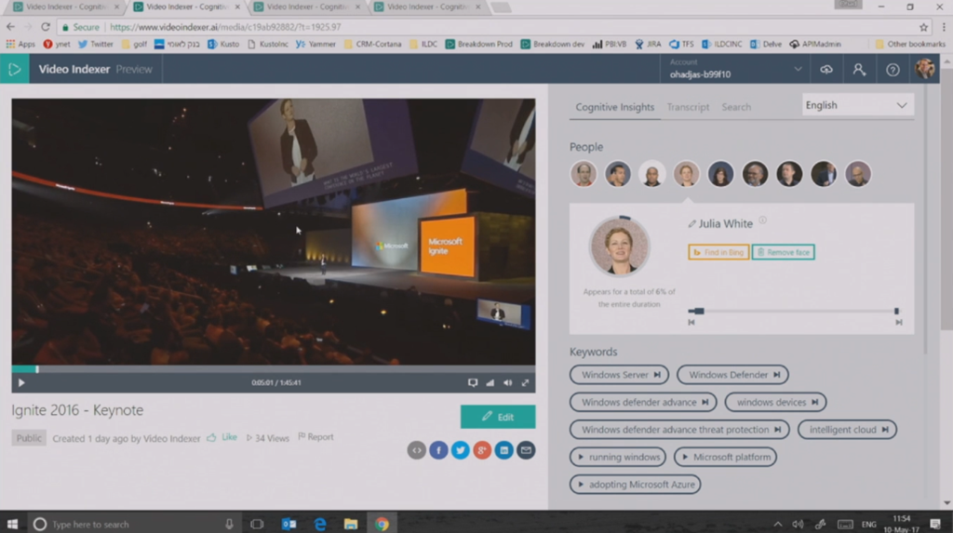Report this video
Image resolution: width=953 pixels, height=533 pixels.
pos(315,437)
